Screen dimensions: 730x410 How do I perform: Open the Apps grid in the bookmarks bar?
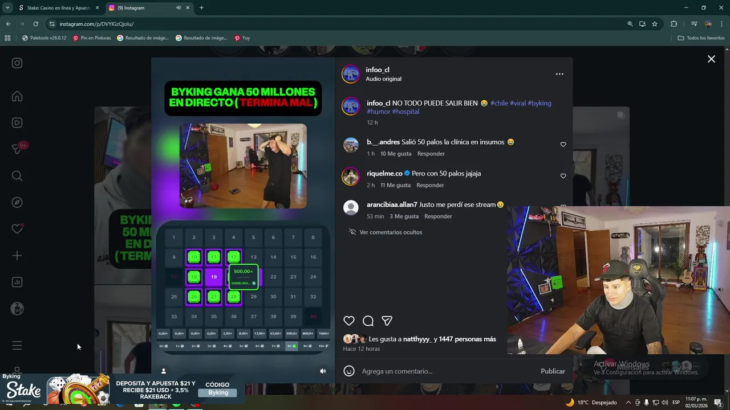(x=7, y=38)
